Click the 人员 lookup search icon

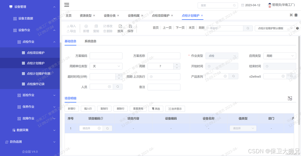click(118, 86)
